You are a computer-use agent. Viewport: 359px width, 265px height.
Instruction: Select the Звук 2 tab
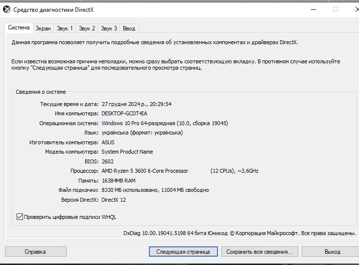[87, 28]
